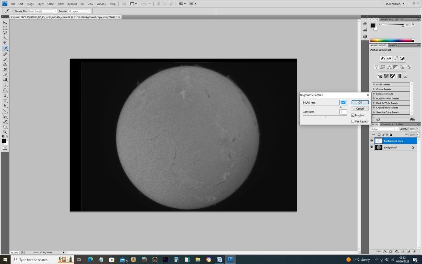
Task: Select the Eyedropper tool
Action: pos(5,49)
